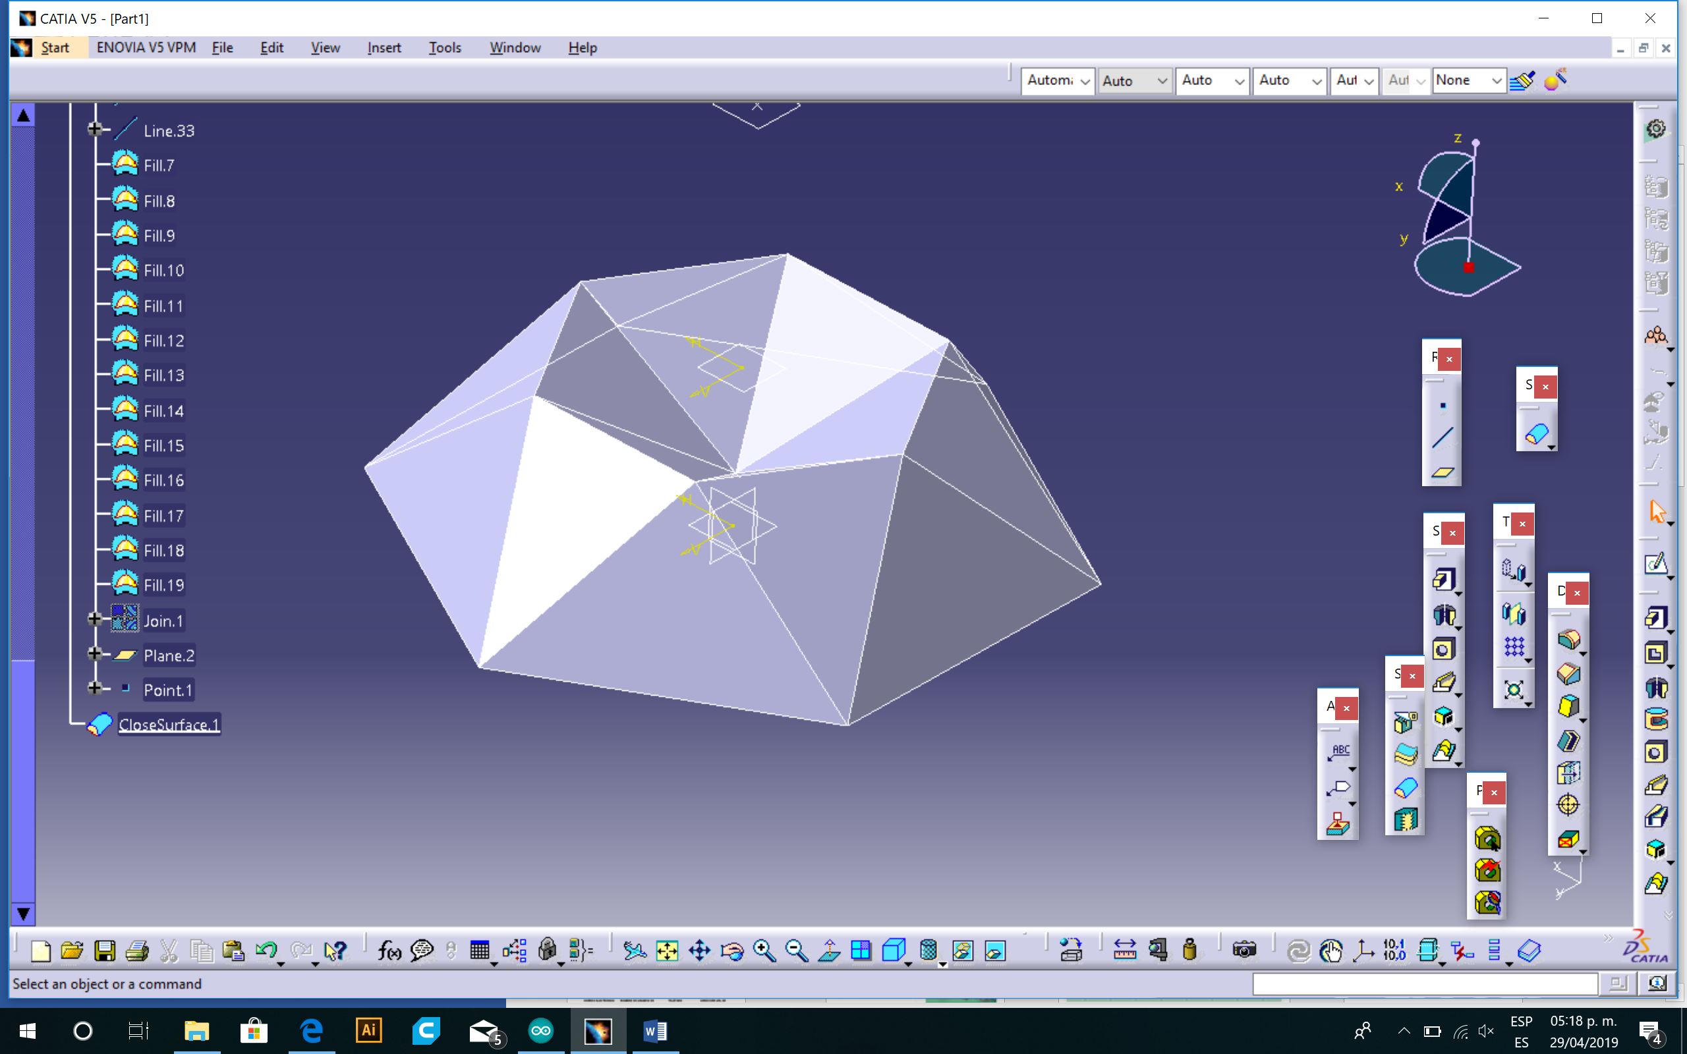Open the ENOVIA V5 VPM menu
Viewport: 1687px width, 1054px height.
146,47
